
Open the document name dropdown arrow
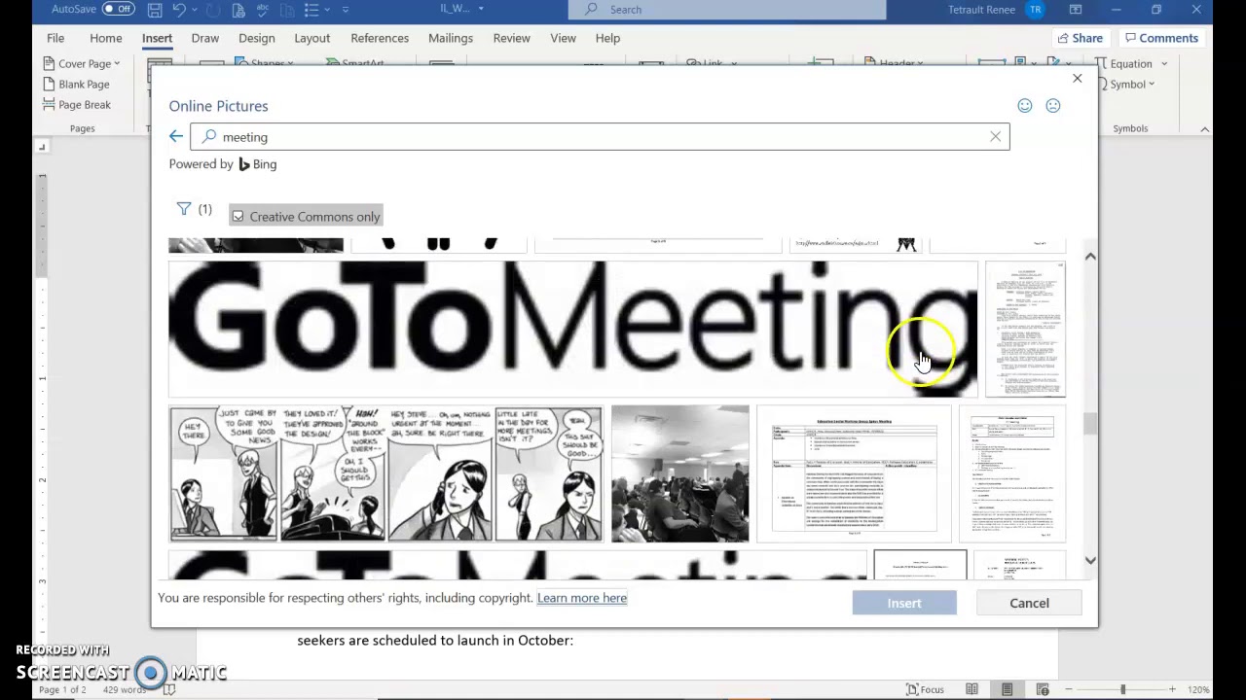point(481,9)
